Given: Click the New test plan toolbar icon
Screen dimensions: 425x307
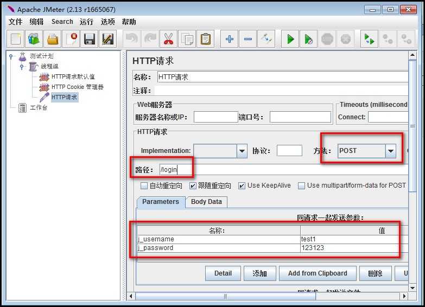Looking at the screenshot, I should coord(15,39).
